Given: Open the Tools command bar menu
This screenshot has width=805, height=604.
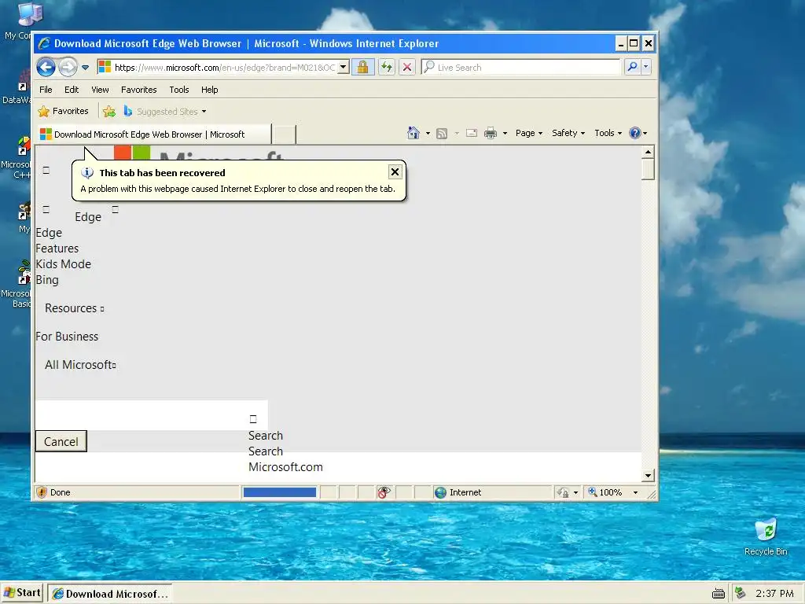Looking at the screenshot, I should click(608, 133).
